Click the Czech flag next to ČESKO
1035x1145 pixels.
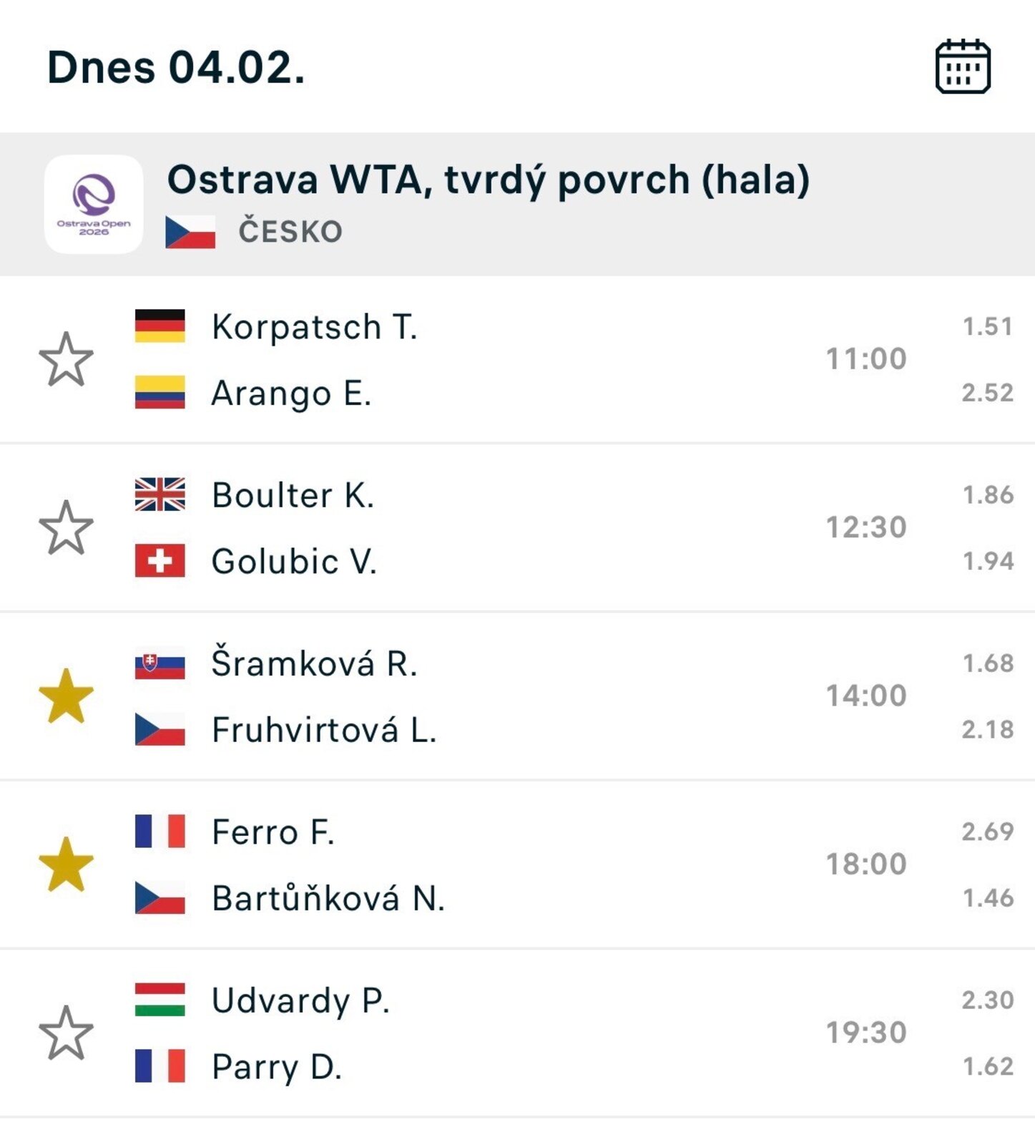pos(190,232)
